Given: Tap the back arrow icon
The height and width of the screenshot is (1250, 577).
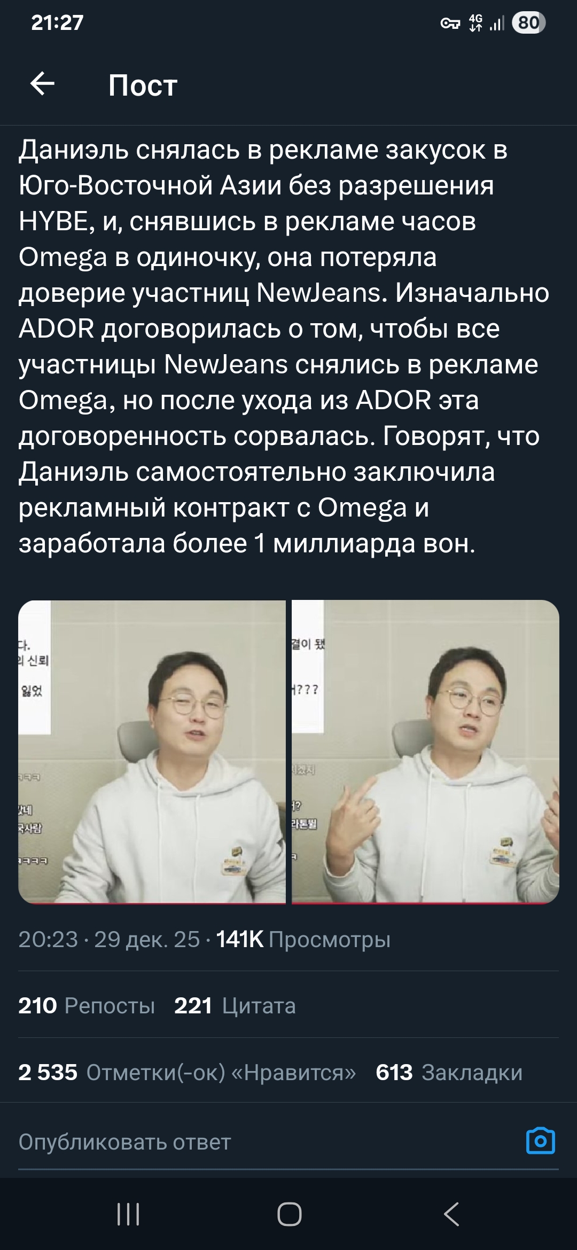Looking at the screenshot, I should coord(42,84).
